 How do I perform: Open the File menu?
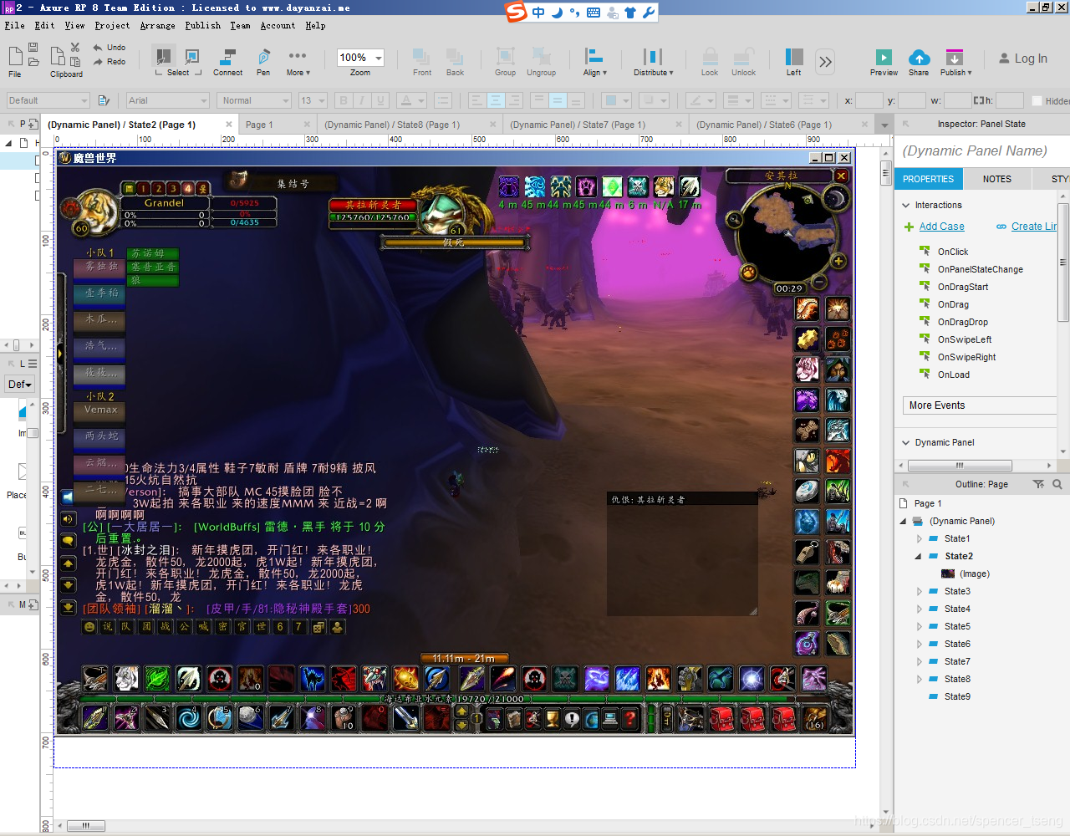pyautogui.click(x=15, y=26)
